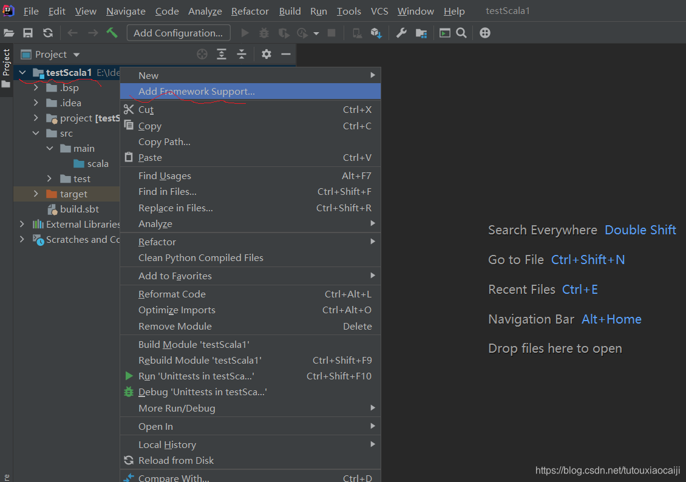Open the Refactor menu in menu bar
The image size is (686, 482).
pos(250,12)
